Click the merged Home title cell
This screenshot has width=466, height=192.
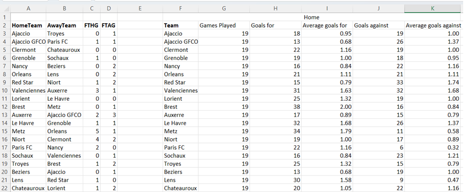coord(311,17)
